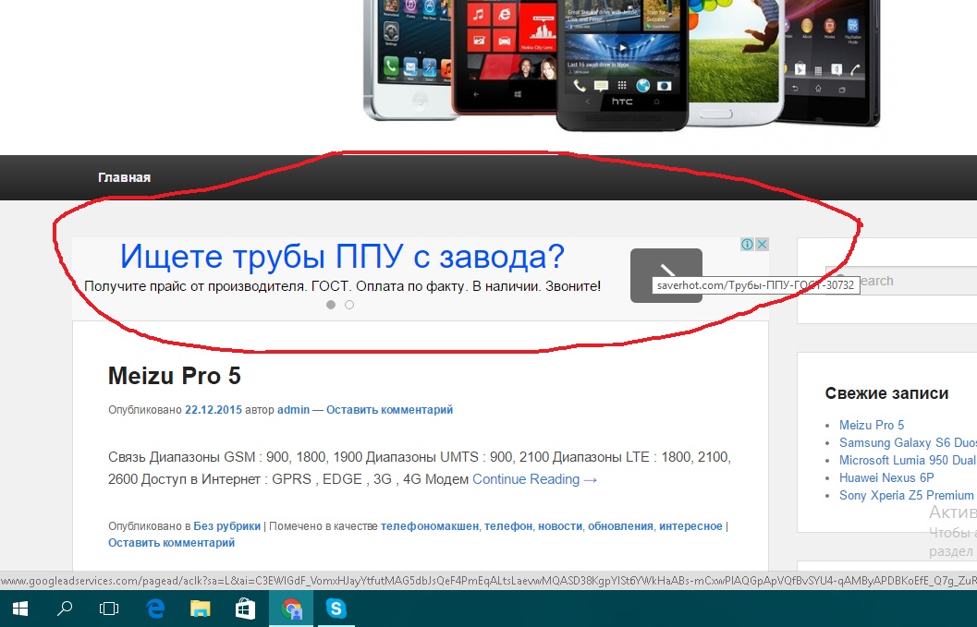Launch Microsoft Edge from taskbar
Image resolution: width=977 pixels, height=627 pixels.
pyautogui.click(x=154, y=609)
